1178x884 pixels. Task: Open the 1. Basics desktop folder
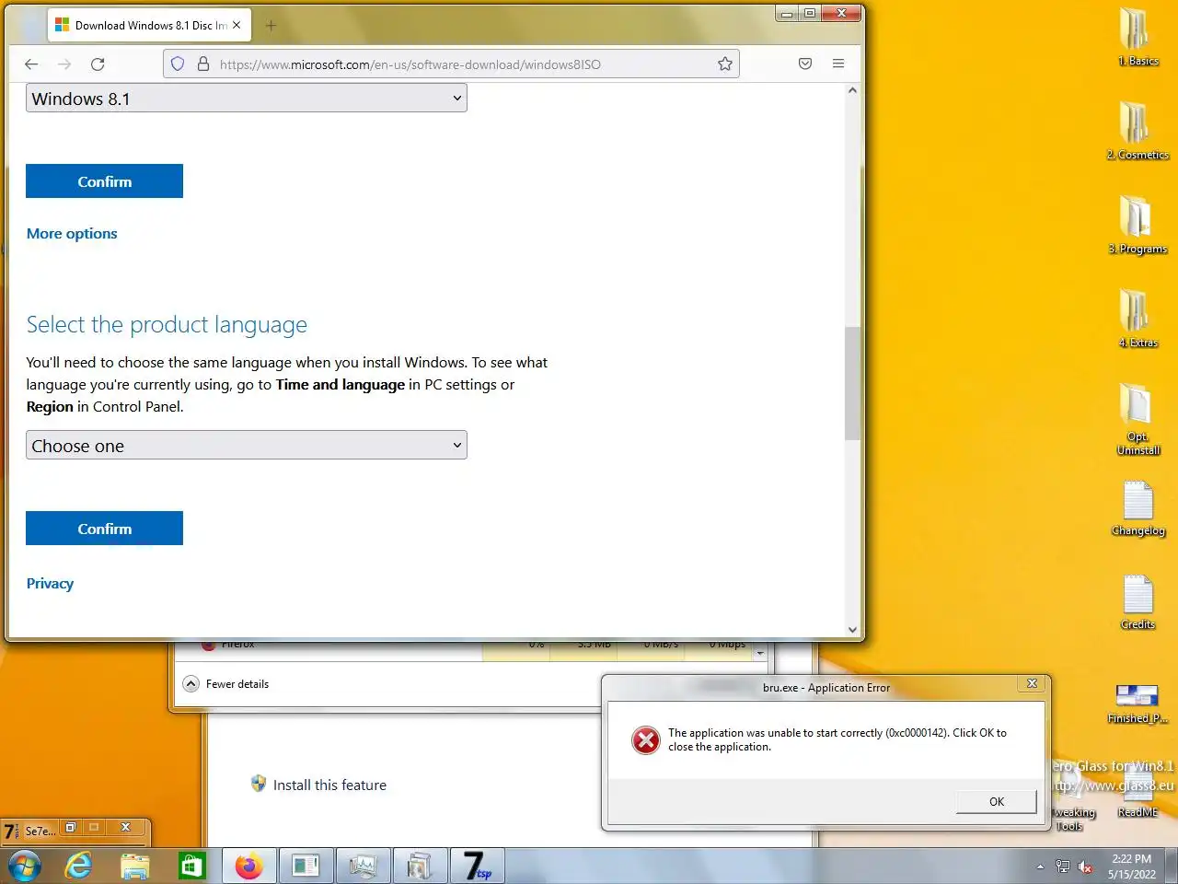pyautogui.click(x=1138, y=37)
